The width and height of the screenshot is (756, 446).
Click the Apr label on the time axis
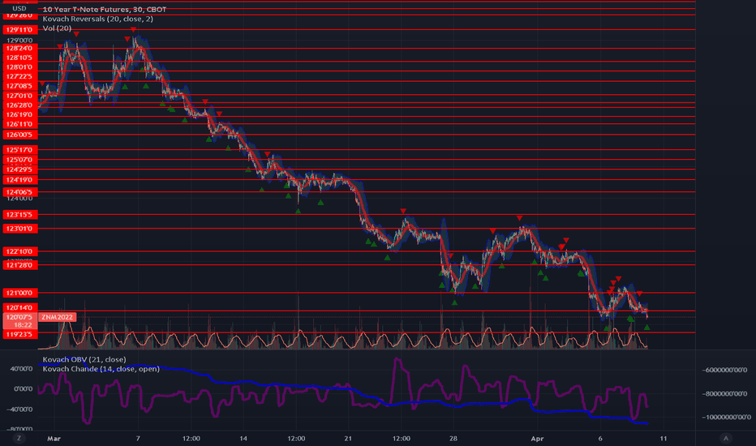pos(537,438)
